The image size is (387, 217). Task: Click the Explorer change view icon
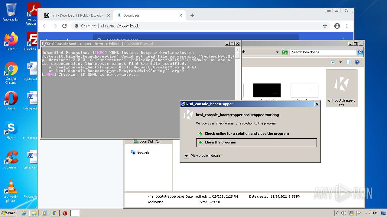[x=333, y=62]
